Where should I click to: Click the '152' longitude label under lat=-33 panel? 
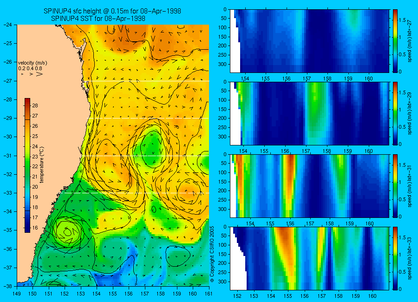[237, 296]
